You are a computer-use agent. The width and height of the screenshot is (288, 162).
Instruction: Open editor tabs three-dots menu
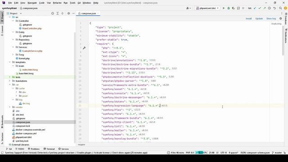(x=282, y=13)
